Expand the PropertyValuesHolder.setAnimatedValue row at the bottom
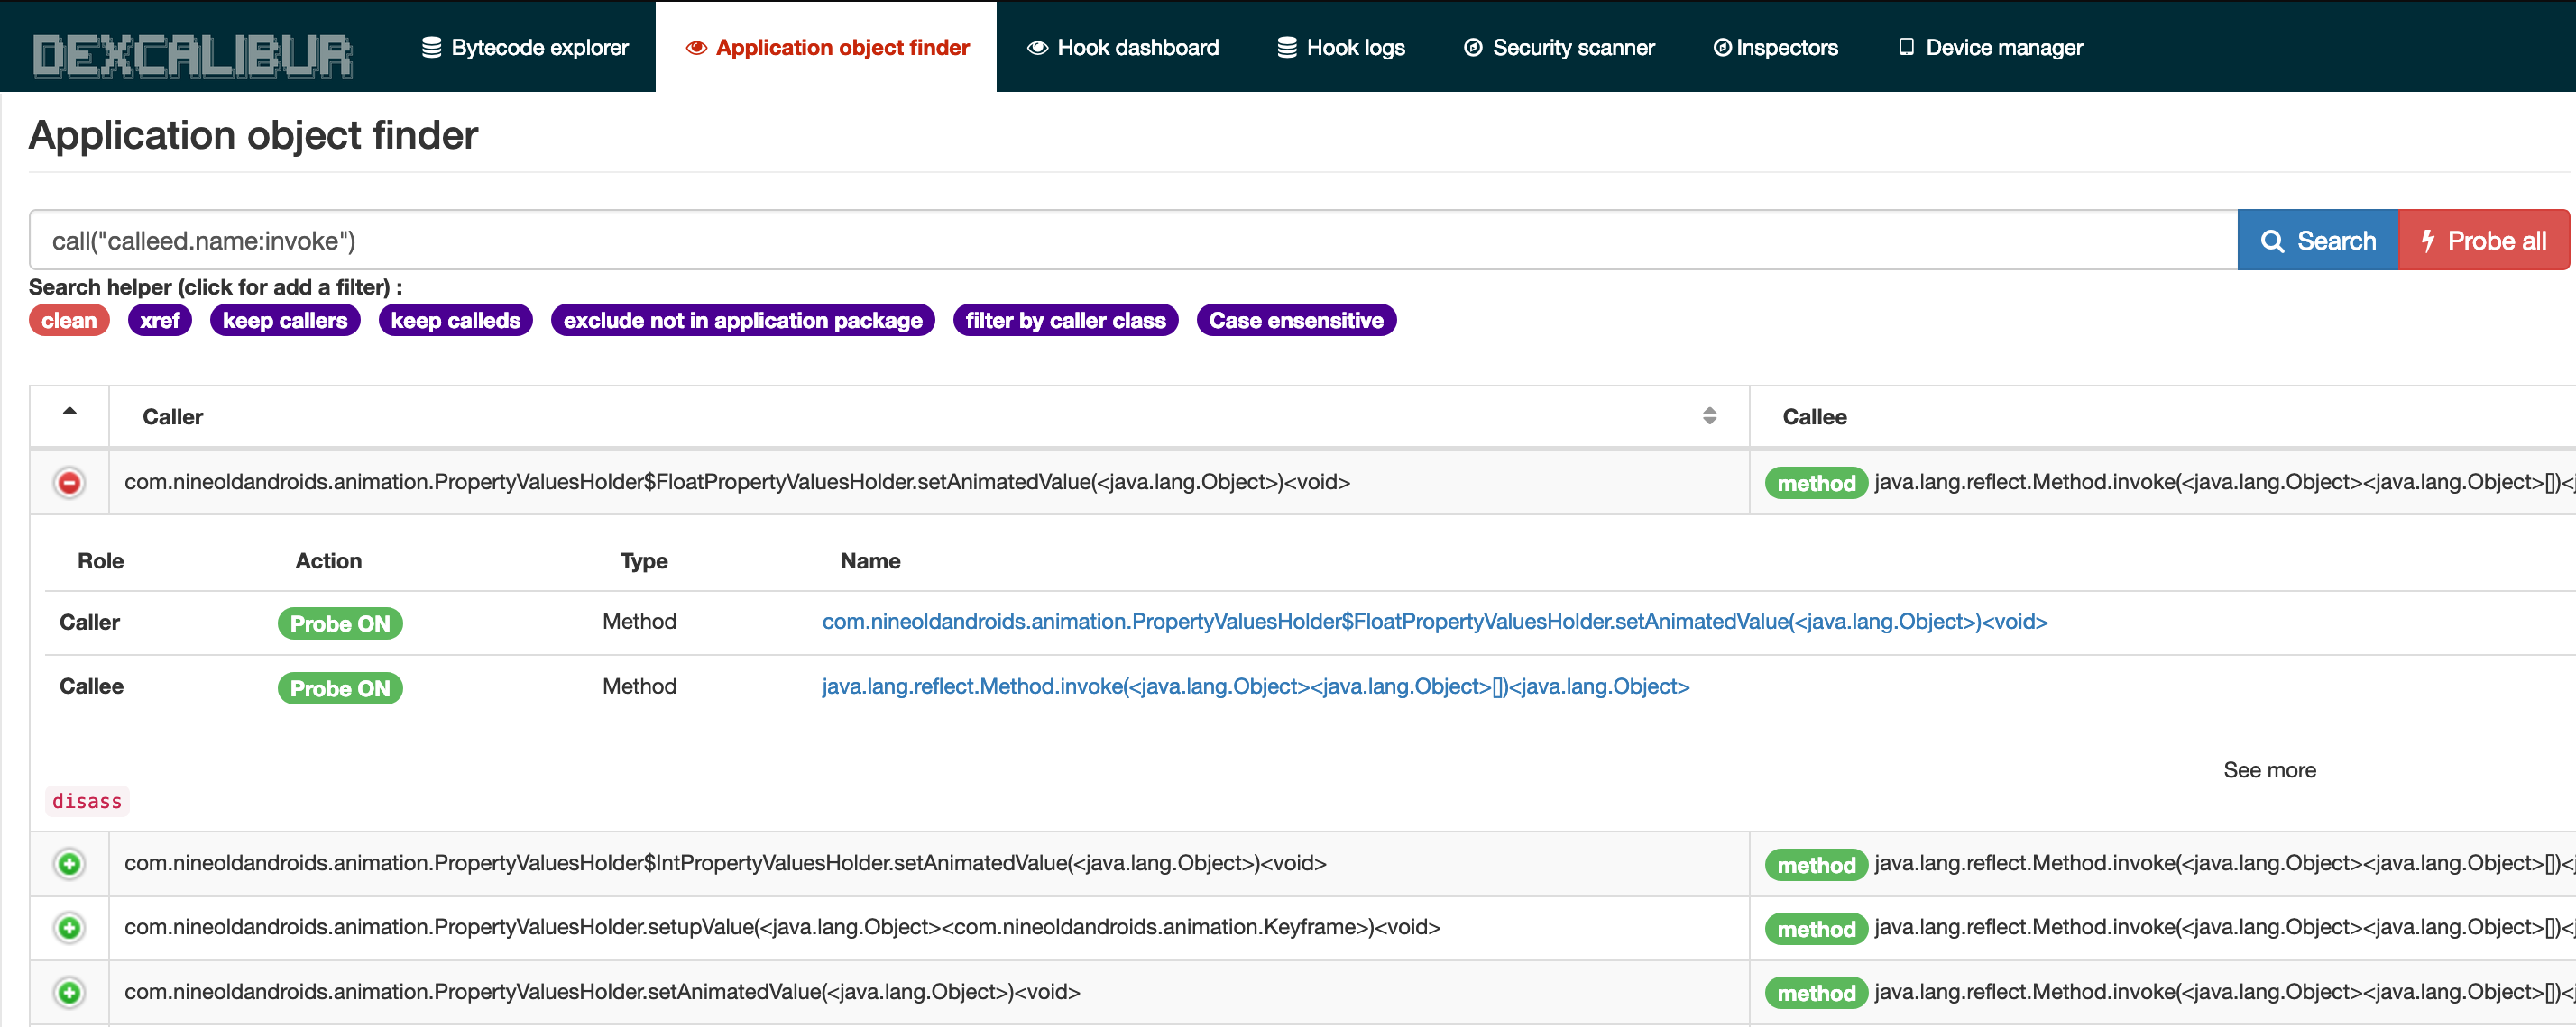The width and height of the screenshot is (2576, 1027). 69,993
